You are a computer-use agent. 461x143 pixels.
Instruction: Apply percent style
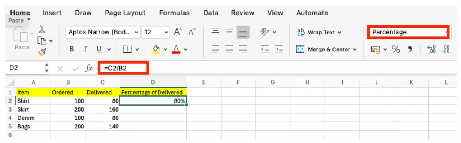(x=396, y=49)
